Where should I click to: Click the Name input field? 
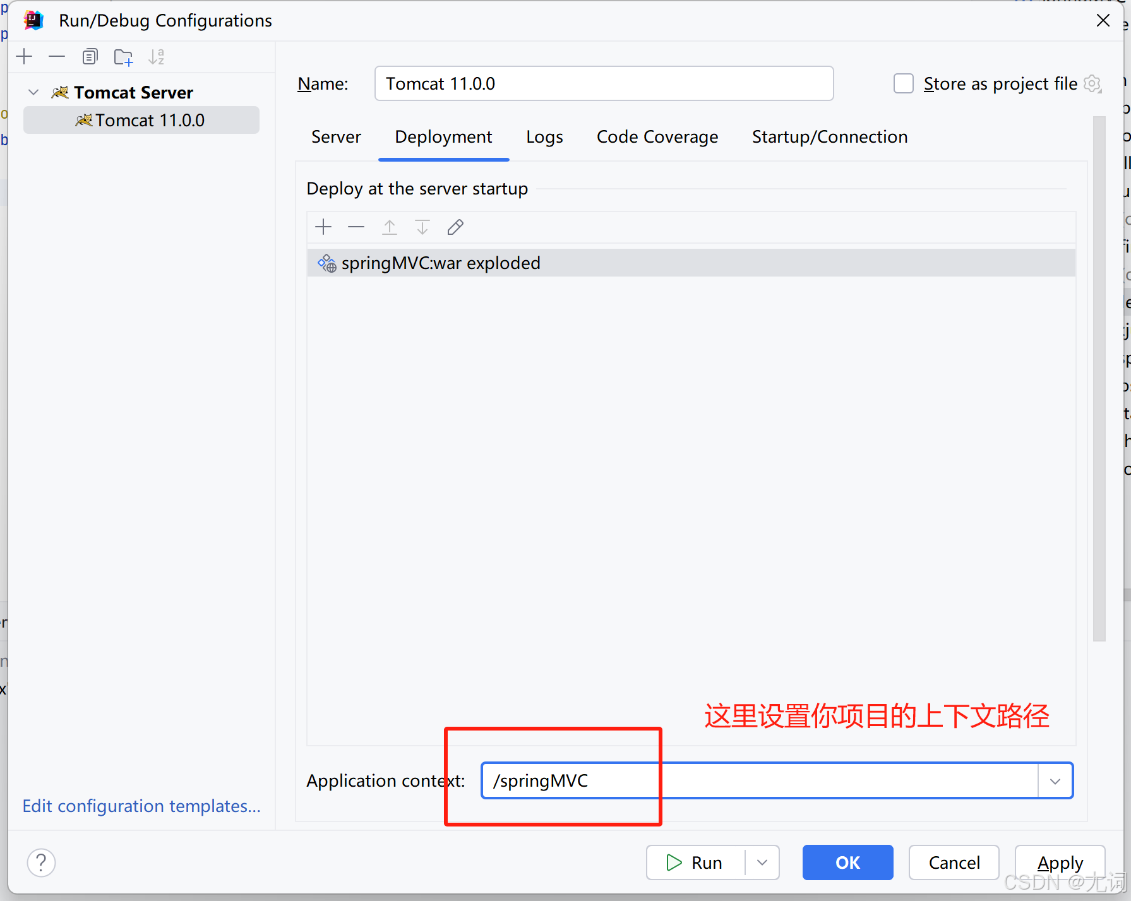604,83
